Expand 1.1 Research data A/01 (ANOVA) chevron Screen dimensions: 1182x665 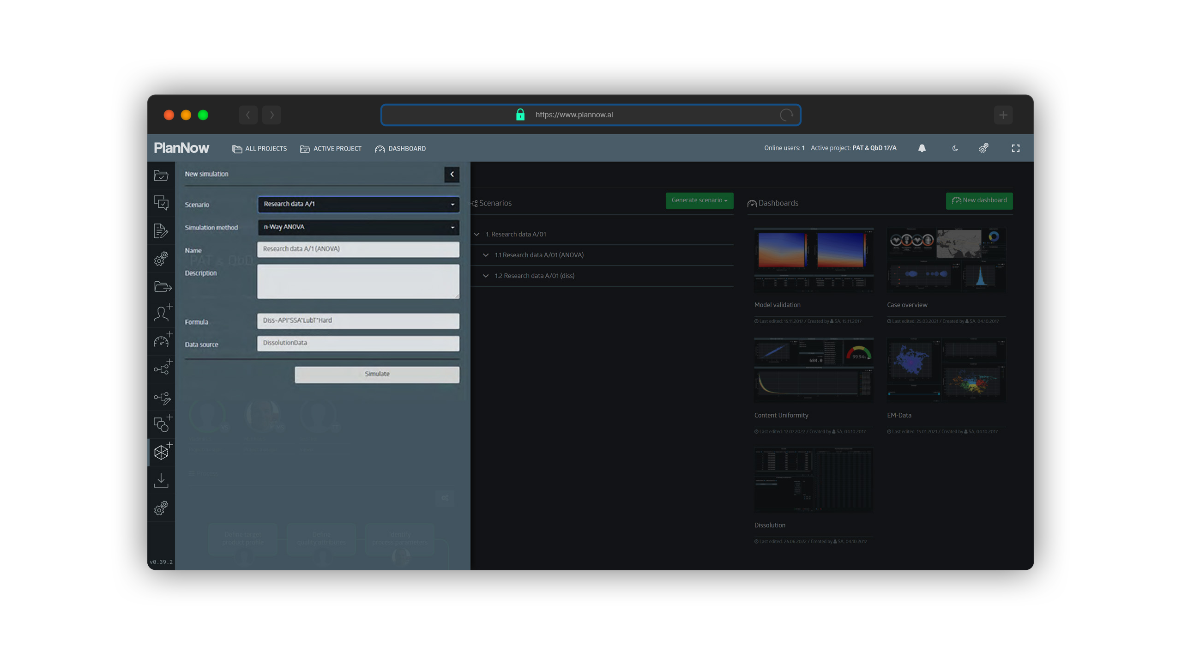pyautogui.click(x=486, y=255)
